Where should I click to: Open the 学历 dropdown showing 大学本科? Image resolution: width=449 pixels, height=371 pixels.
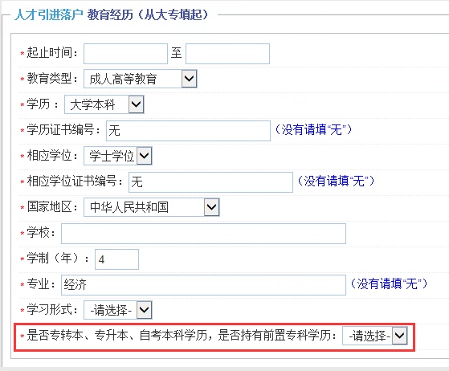click(x=104, y=104)
